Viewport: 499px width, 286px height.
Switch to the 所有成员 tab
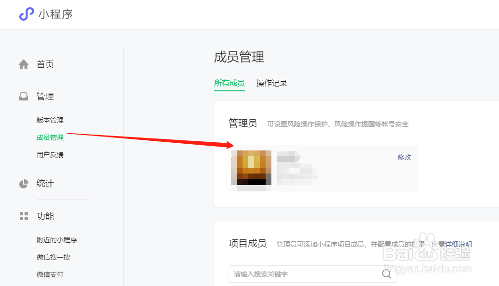coord(229,83)
